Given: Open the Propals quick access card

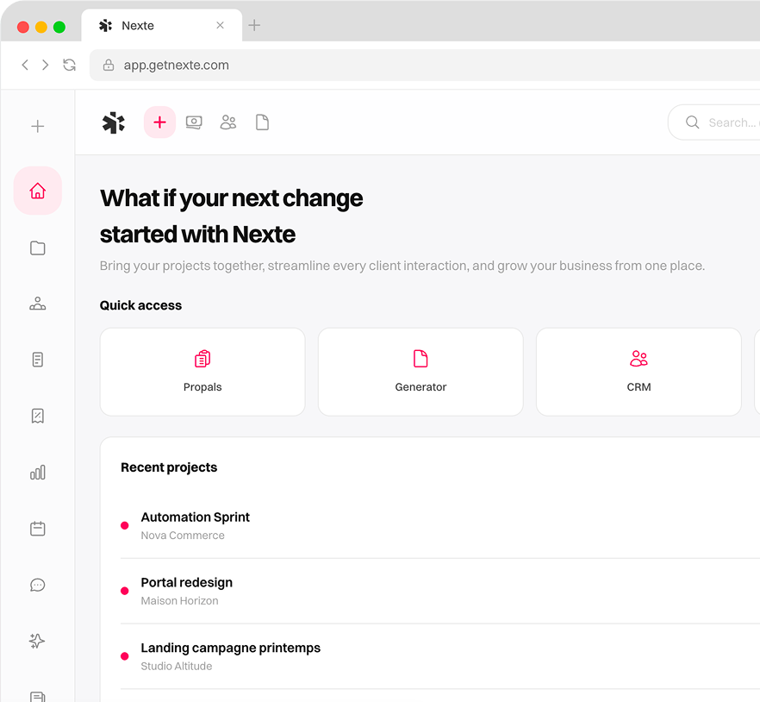Looking at the screenshot, I should coord(202,372).
